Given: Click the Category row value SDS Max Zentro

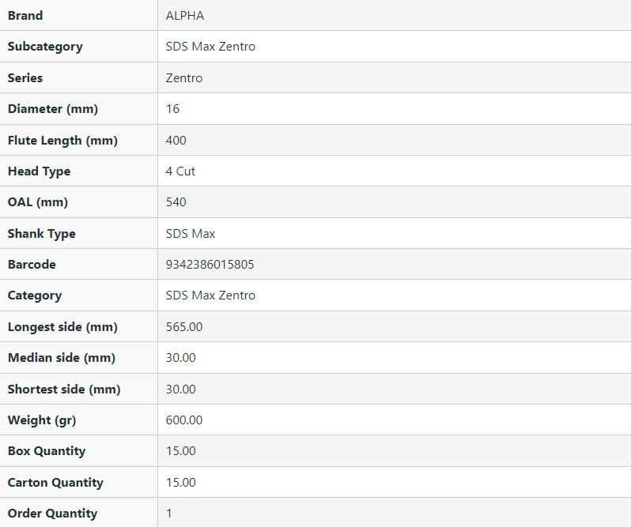Looking at the screenshot, I should [x=210, y=295].
